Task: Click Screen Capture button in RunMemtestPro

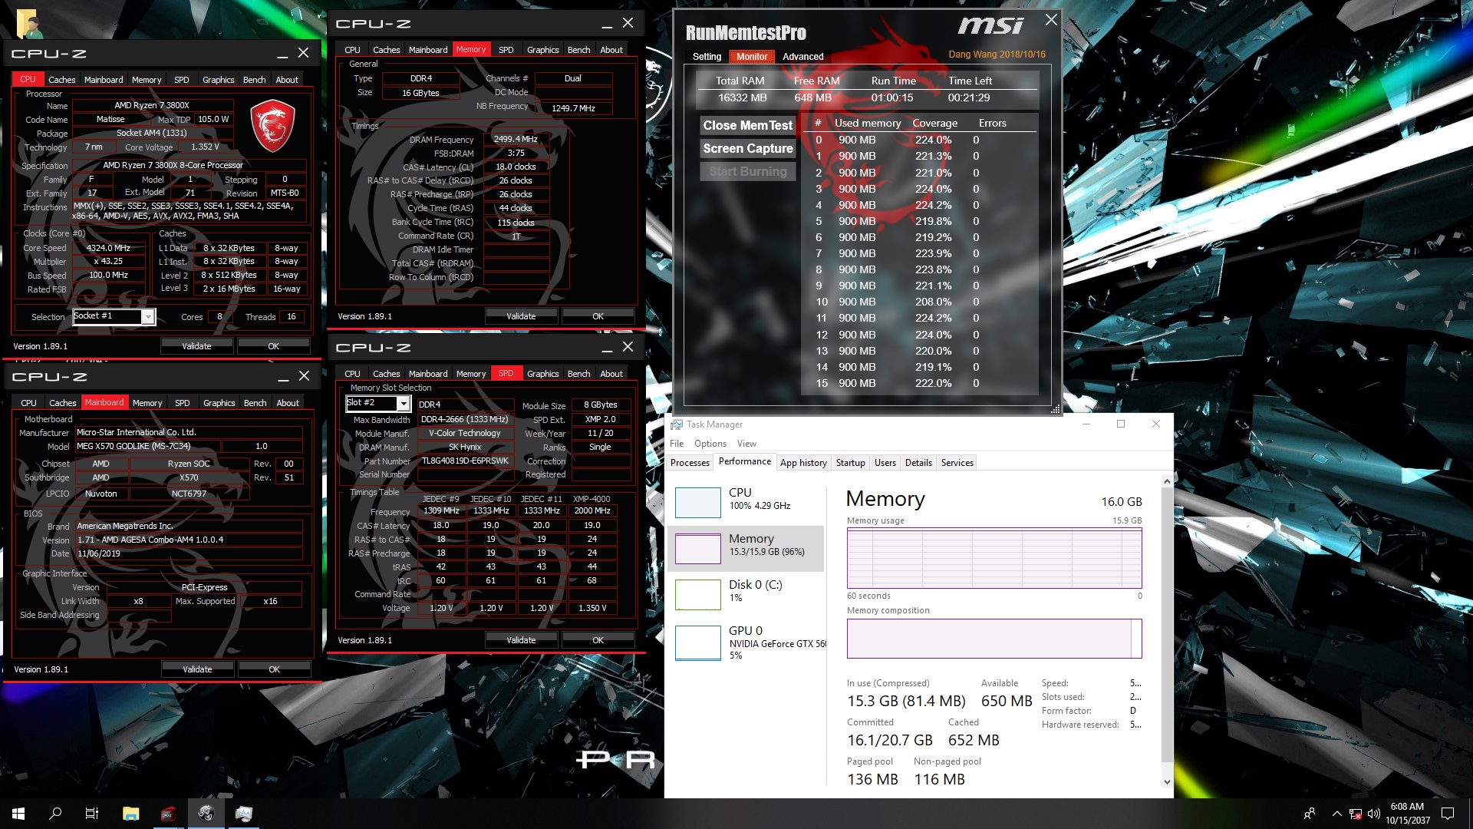Action: pyautogui.click(x=747, y=148)
